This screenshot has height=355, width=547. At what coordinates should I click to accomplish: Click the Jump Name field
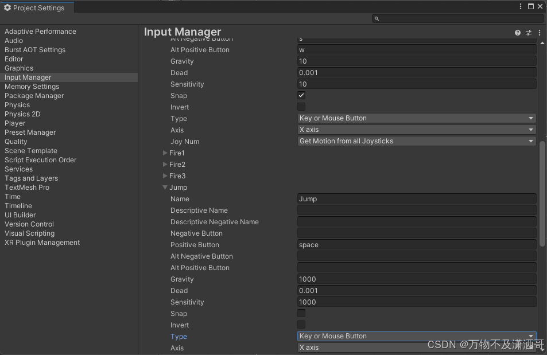417,199
